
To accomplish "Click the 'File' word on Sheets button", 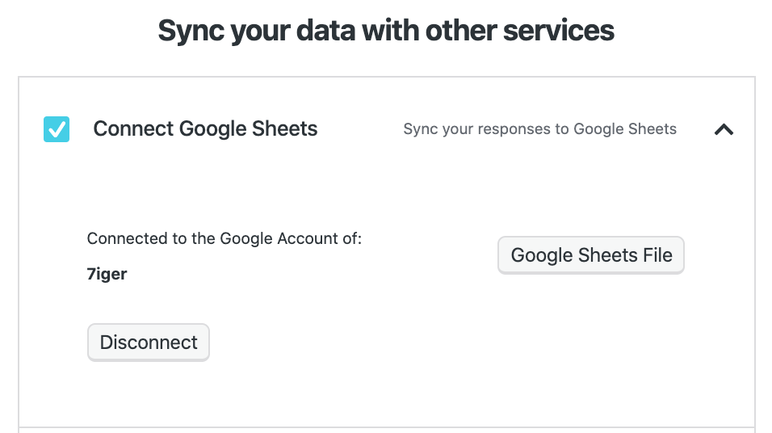I will 657,255.
